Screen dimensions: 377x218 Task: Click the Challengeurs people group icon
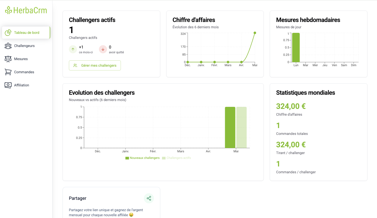click(x=8, y=46)
